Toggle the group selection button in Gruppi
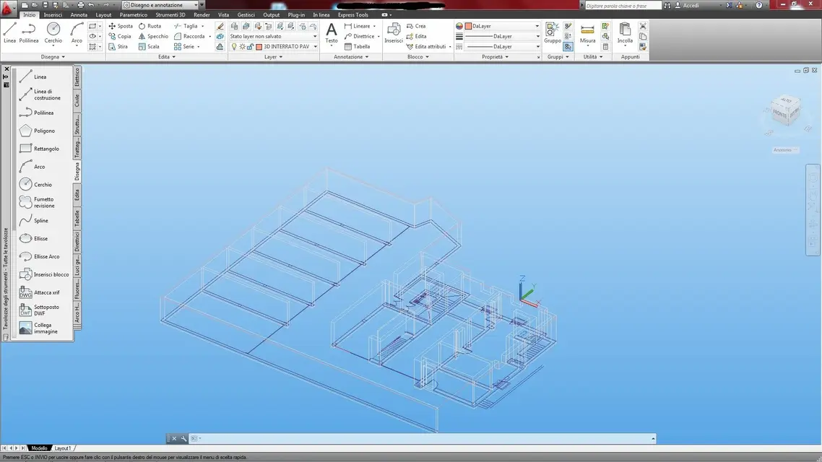The image size is (822, 462). [x=568, y=47]
